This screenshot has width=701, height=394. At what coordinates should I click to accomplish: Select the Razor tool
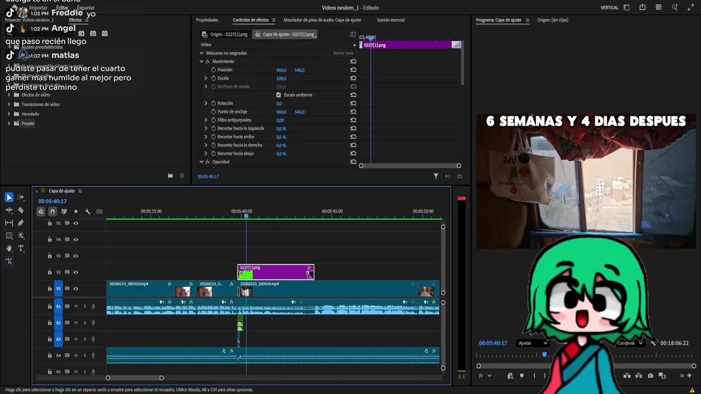(21, 210)
